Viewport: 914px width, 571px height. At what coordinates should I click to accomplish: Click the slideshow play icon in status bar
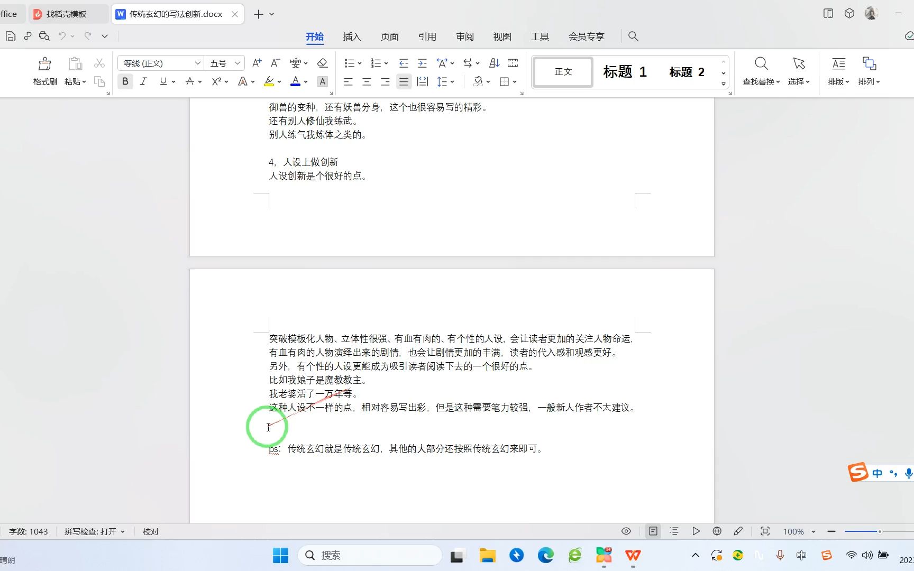point(696,531)
